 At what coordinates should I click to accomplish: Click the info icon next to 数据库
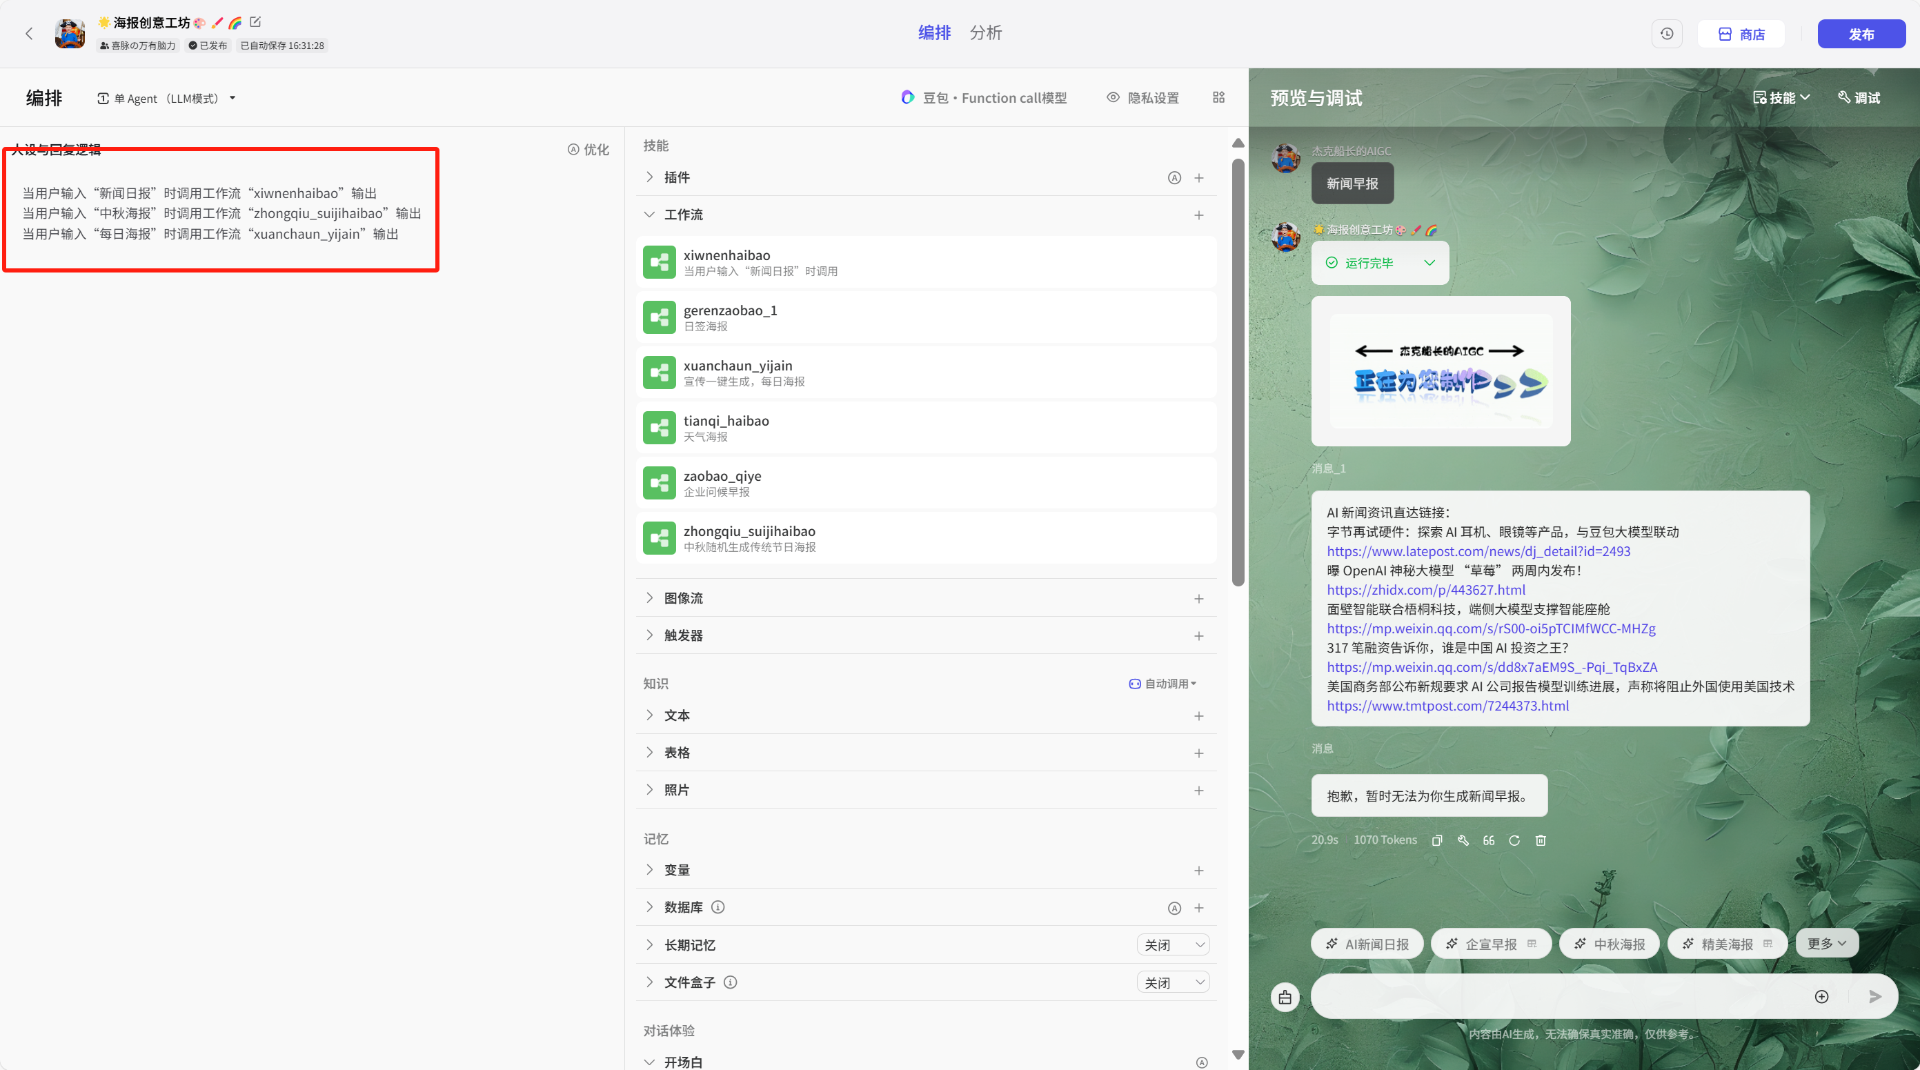point(717,906)
